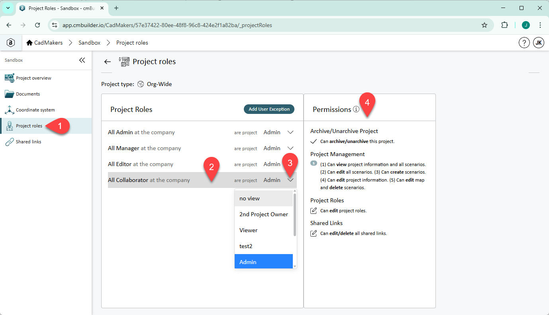Click the browser address bar URL
This screenshot has height=315, width=549.
[x=167, y=25]
